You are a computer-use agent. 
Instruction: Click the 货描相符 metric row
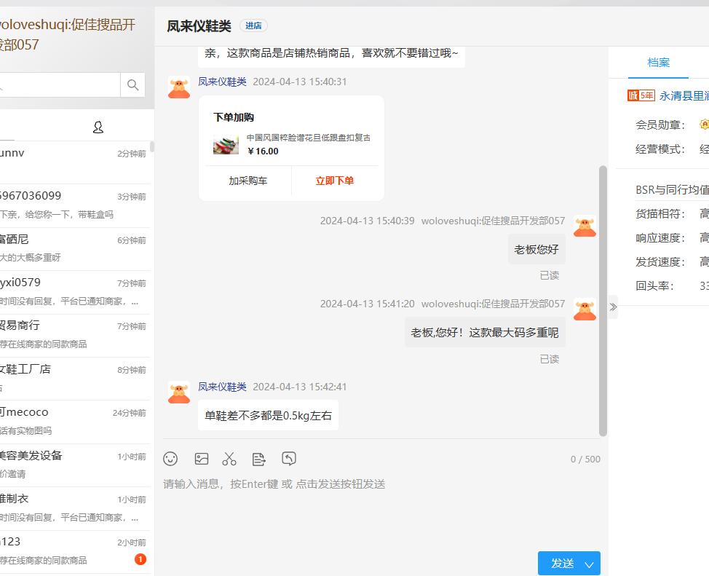[672, 213]
